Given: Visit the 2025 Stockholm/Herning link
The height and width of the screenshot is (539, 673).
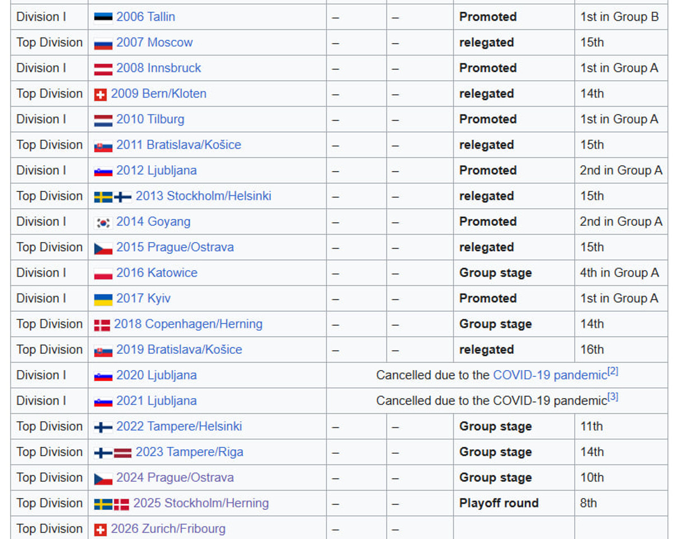Looking at the screenshot, I should pos(201,503).
